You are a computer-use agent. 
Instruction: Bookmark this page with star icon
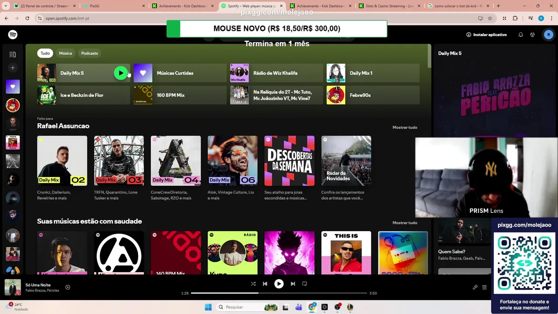[x=490, y=18]
